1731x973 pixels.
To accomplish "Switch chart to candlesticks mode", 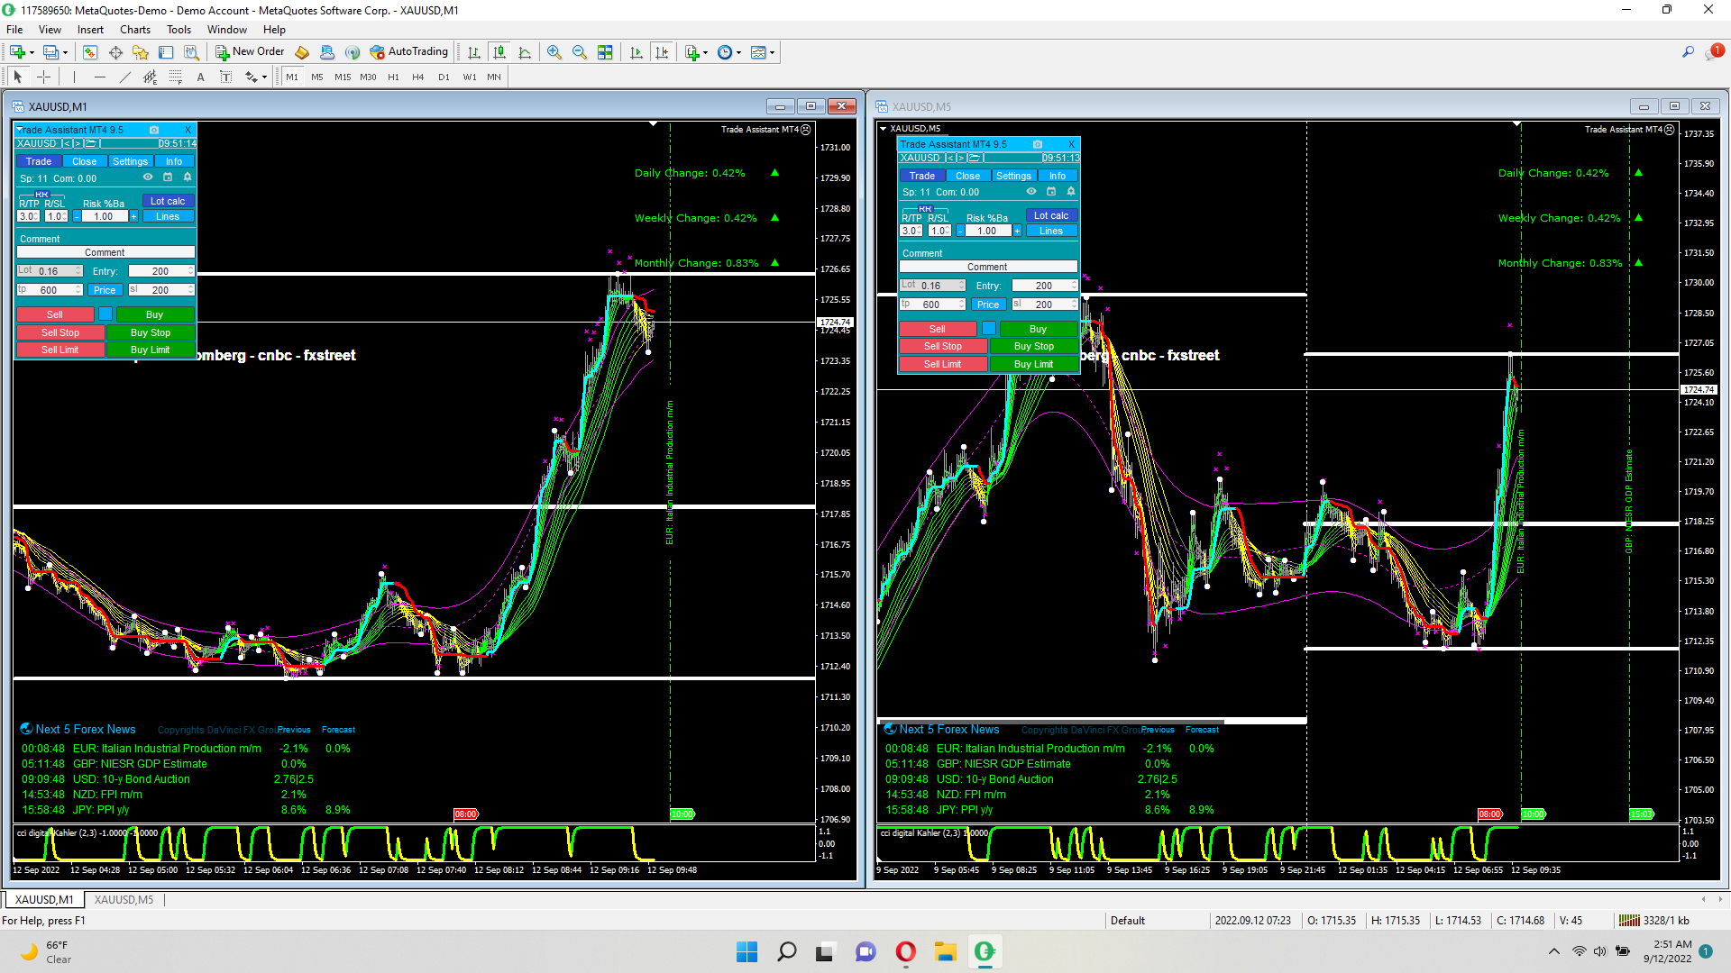I will pyautogui.click(x=499, y=52).
